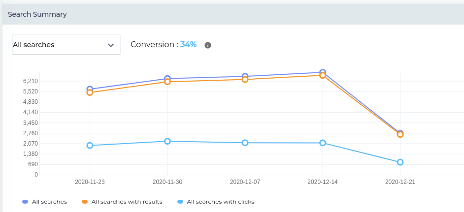Click the dropdown chevron arrow
The width and height of the screenshot is (464, 212).
(111, 45)
